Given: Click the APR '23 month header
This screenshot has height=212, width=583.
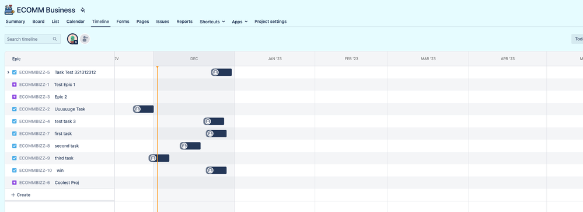Looking at the screenshot, I should pos(508,59).
